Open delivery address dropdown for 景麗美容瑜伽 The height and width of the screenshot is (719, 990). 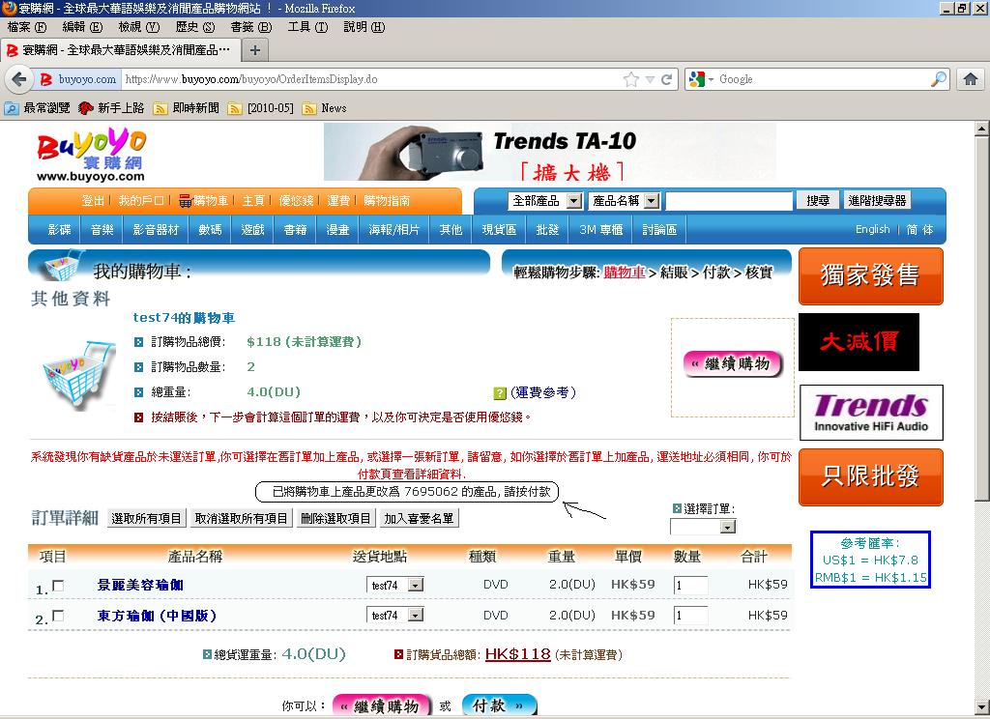(395, 586)
